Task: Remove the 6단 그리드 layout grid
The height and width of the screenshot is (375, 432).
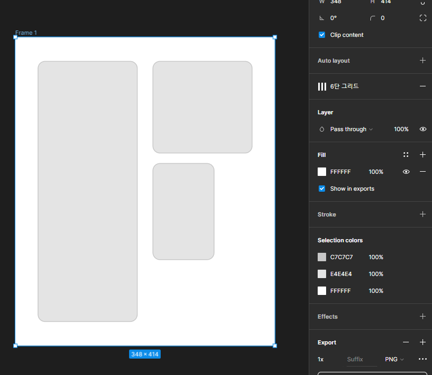Action: (423, 86)
